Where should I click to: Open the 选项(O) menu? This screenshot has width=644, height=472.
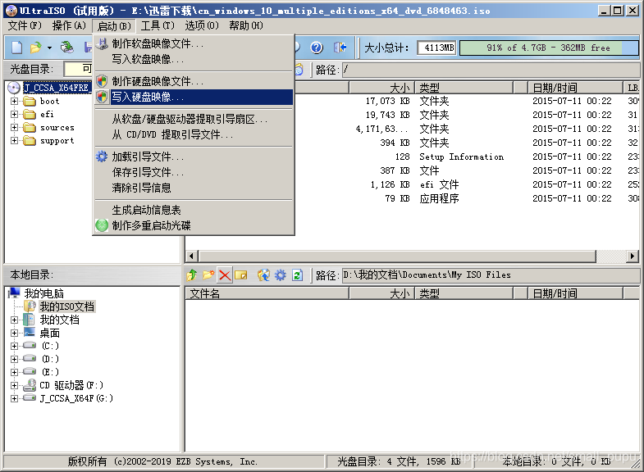[202, 26]
